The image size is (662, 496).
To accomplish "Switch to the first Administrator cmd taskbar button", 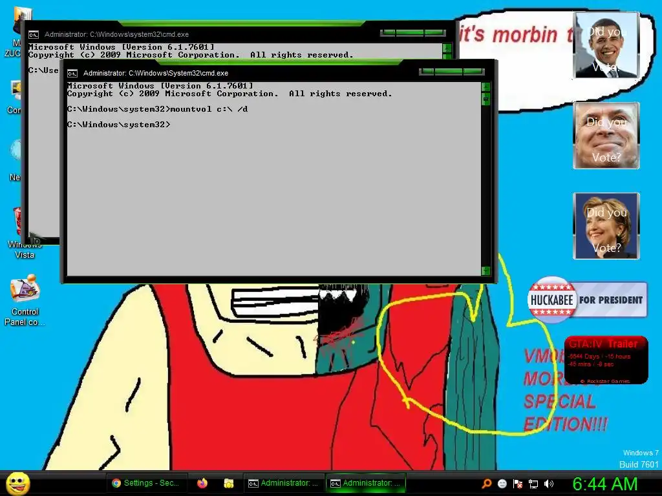I will [283, 483].
